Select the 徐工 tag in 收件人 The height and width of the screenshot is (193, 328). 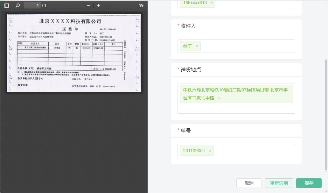click(x=188, y=46)
